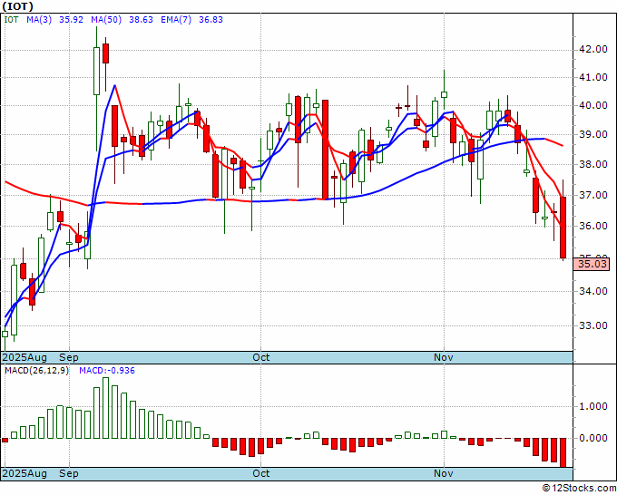
Task: Click the MACD(26,12,9) indicator label
Action: pyautogui.click(x=36, y=371)
